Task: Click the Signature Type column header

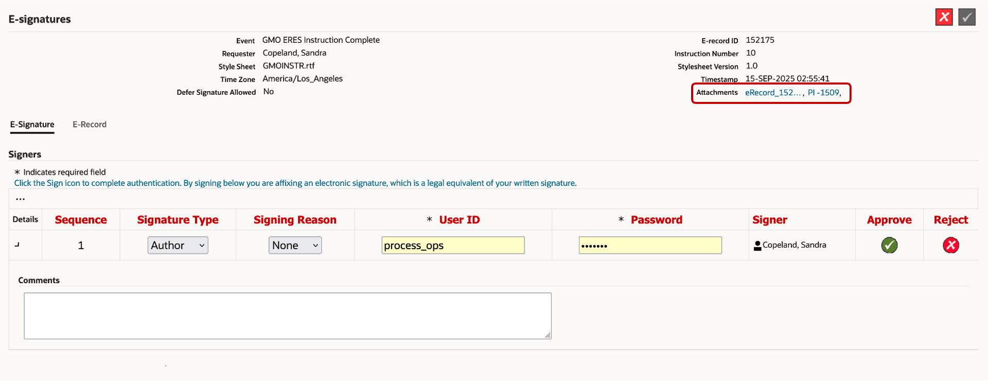Action: tap(178, 220)
